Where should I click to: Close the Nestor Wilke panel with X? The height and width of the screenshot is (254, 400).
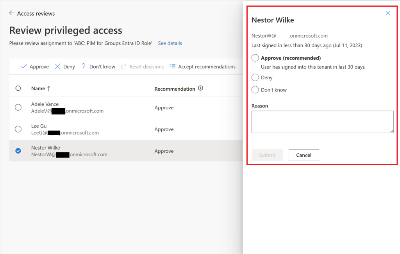(388, 13)
